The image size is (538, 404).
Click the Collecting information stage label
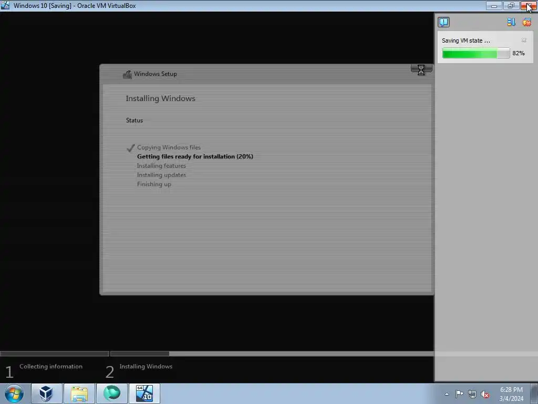click(51, 367)
